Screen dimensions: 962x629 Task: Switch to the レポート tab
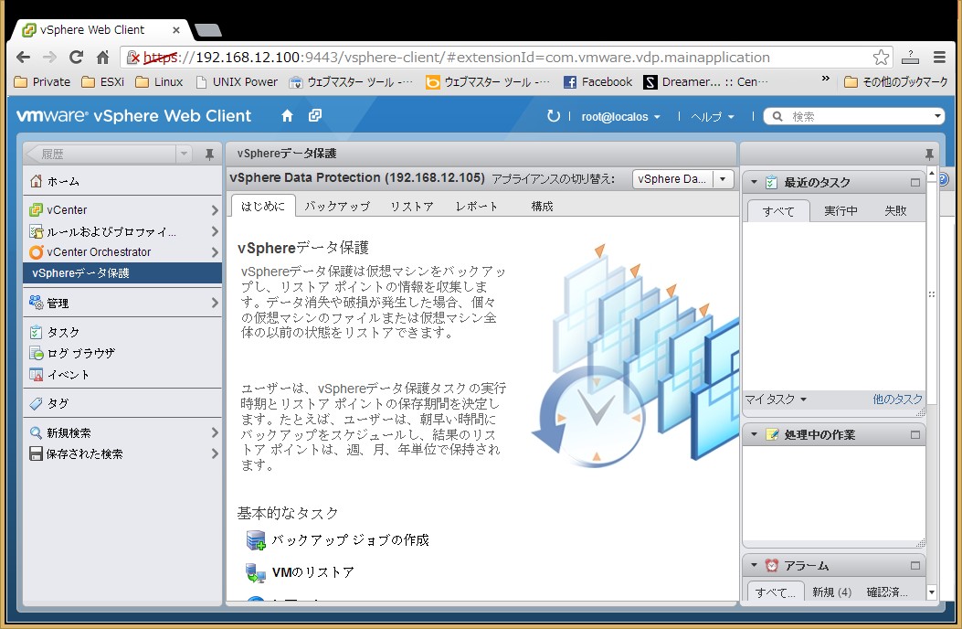click(476, 207)
